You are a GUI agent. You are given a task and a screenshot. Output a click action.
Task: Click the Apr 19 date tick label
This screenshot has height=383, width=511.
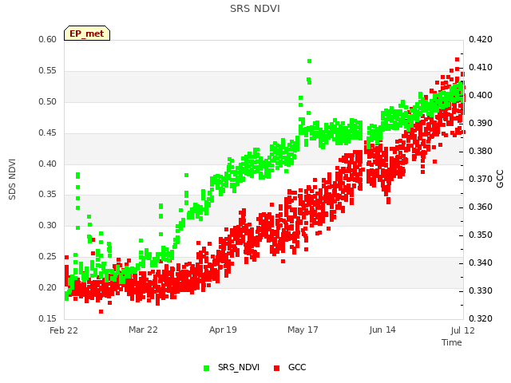click(223, 330)
